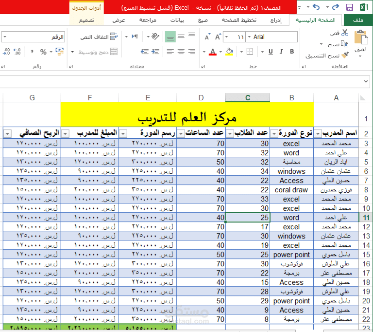Switch to تخطيط الصفحة tab
The image size is (373, 332).
[x=239, y=20]
